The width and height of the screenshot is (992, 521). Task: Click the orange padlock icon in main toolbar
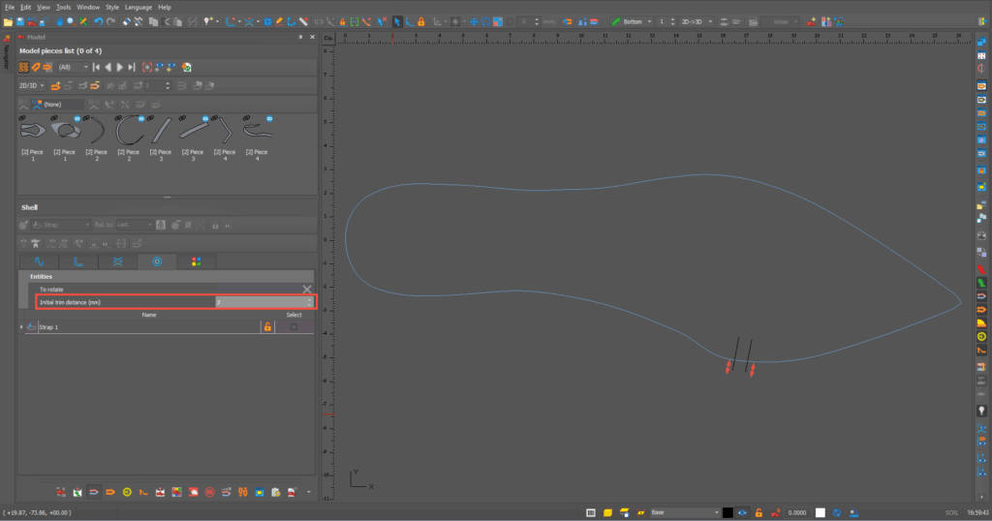(x=420, y=21)
